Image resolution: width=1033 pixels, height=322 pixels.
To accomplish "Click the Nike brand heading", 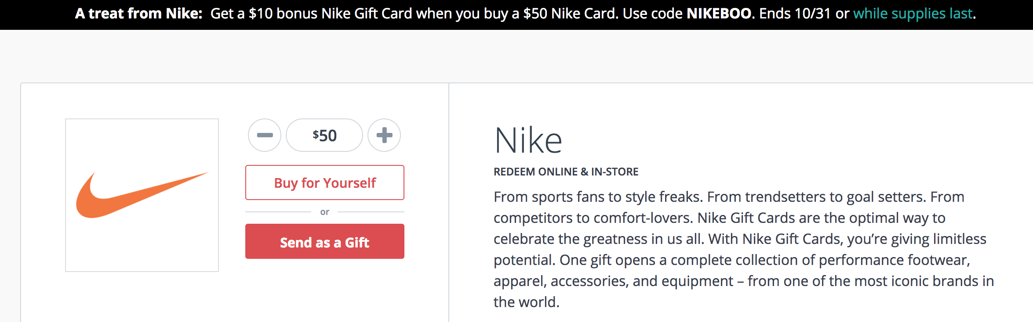I will 528,141.
